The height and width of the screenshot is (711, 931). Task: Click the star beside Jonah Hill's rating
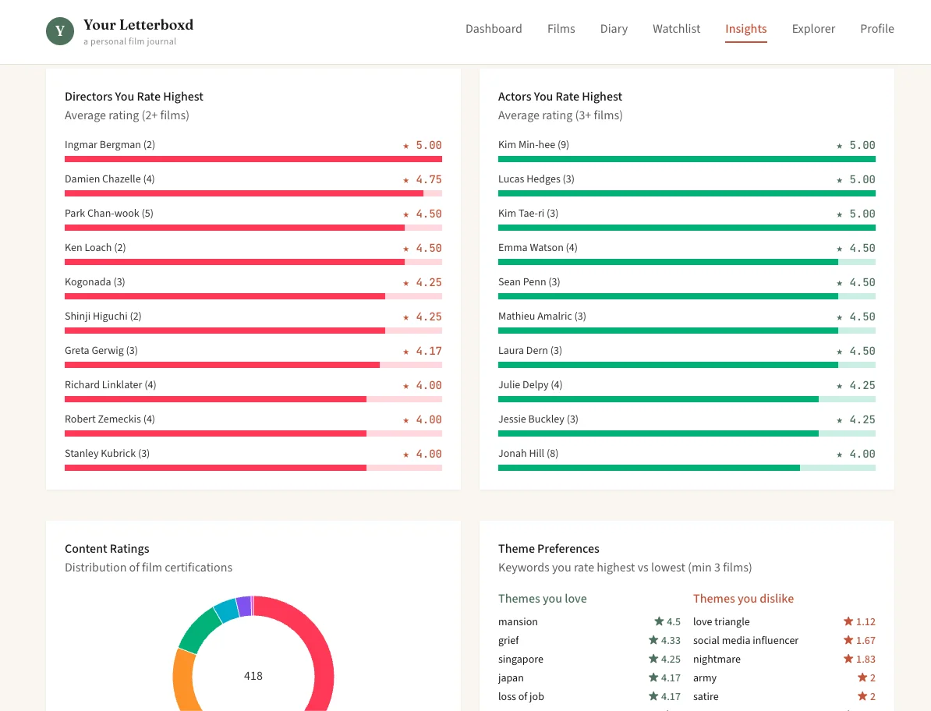pyautogui.click(x=839, y=454)
